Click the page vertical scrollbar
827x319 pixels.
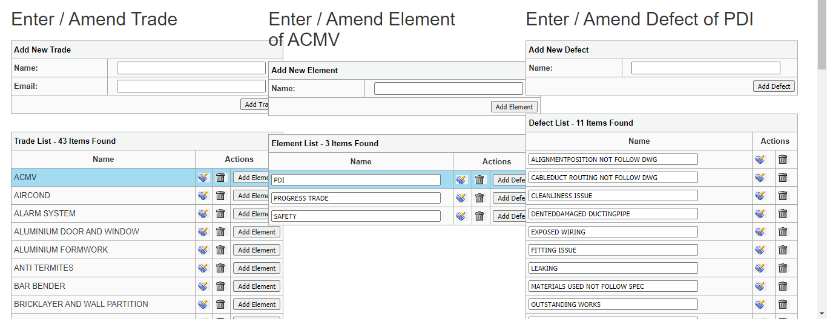[822, 181]
